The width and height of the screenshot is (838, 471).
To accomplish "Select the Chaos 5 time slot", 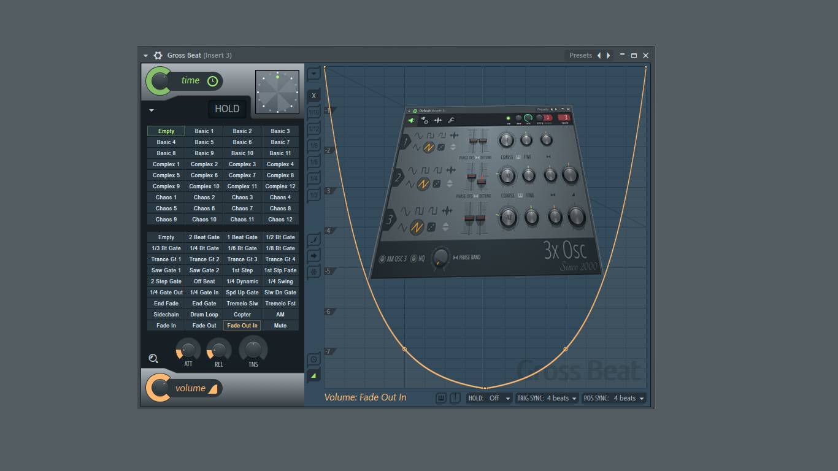I will click(x=166, y=209).
